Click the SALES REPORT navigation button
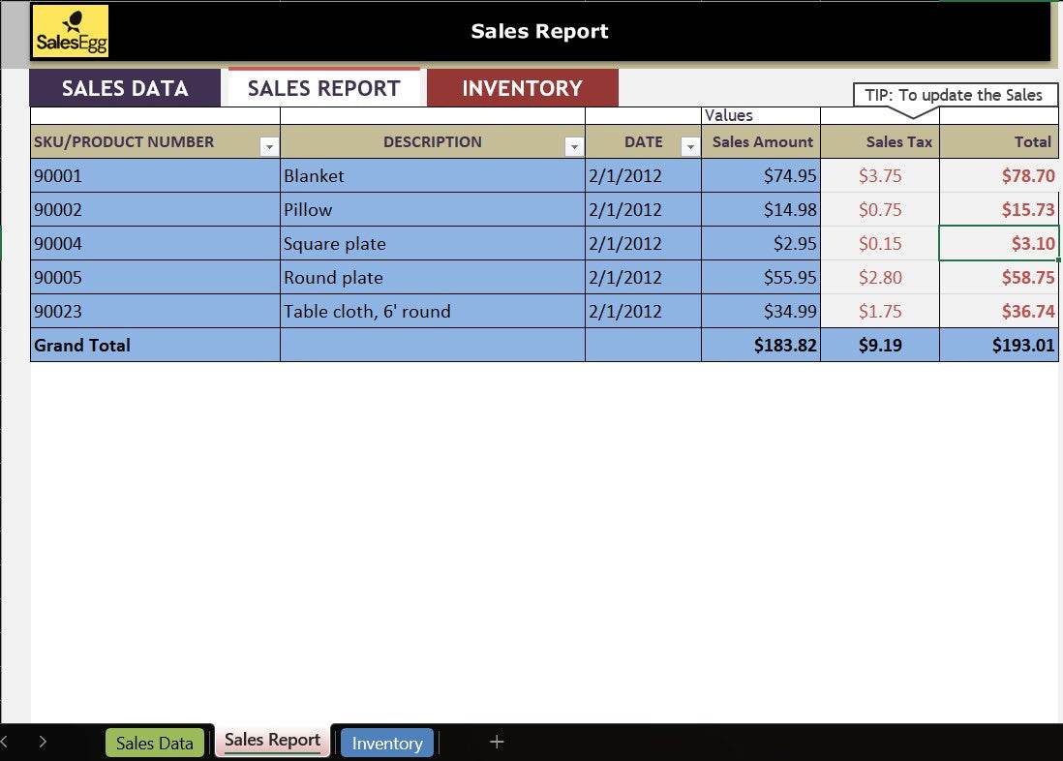 click(x=323, y=88)
